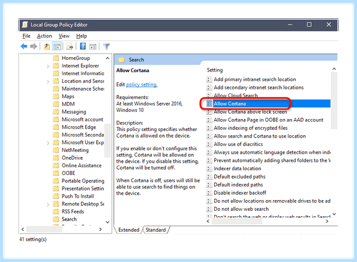The height and width of the screenshot is (262, 357).
Task: Click the Filter funnel toolbar icon
Action: [106, 46]
